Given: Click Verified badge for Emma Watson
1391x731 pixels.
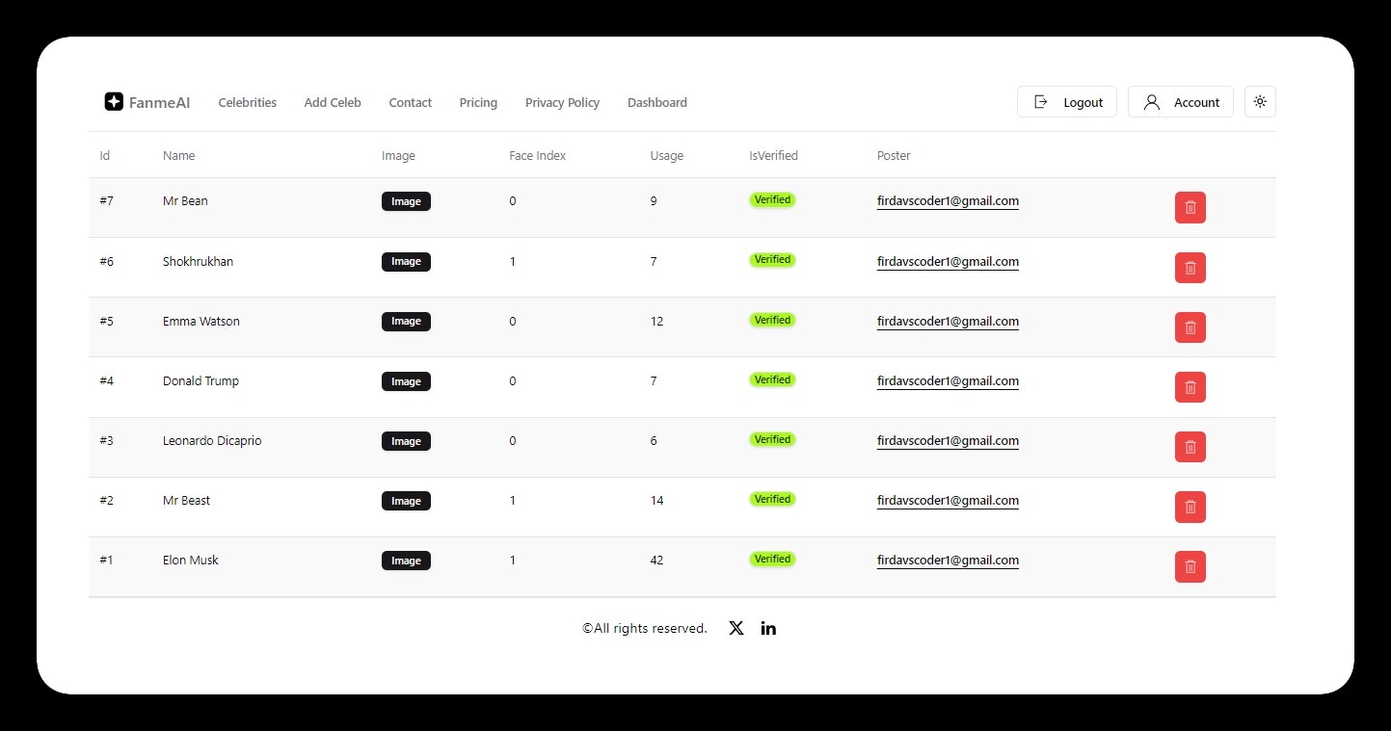Looking at the screenshot, I should pos(772,320).
